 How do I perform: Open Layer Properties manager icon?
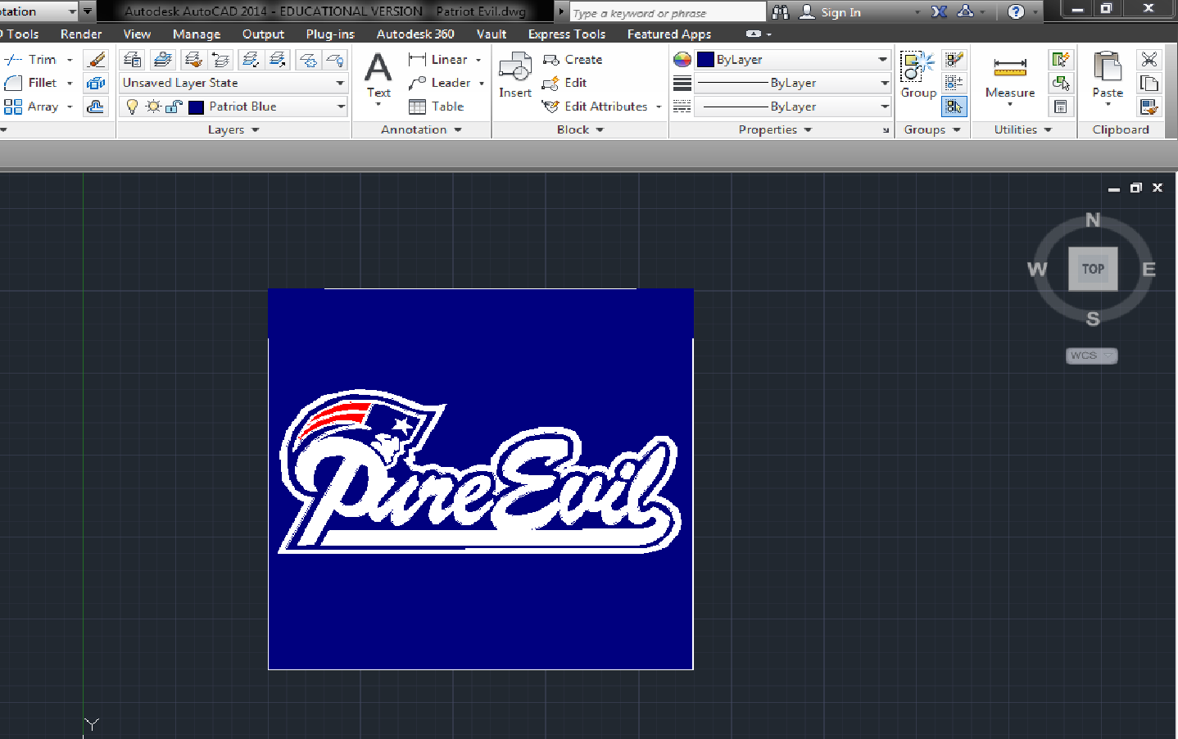tap(132, 60)
